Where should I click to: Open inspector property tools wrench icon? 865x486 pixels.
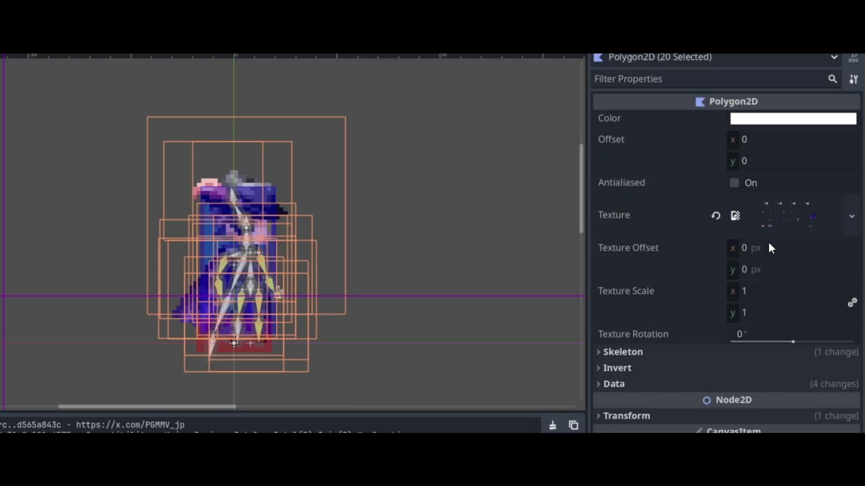[x=853, y=79]
